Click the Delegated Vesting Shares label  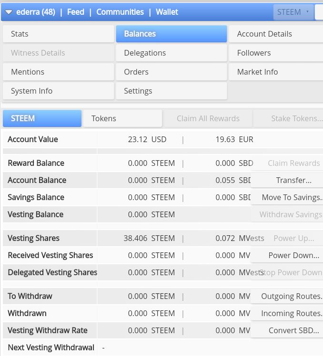52,272
